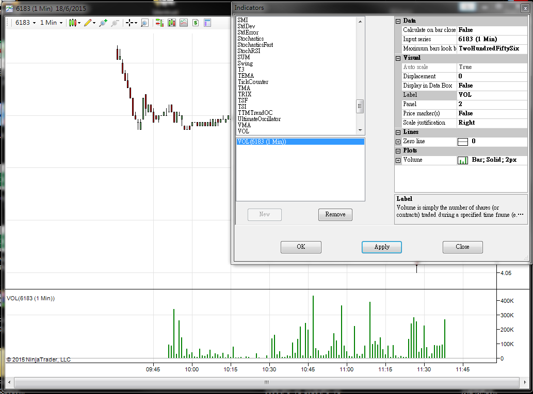
Task: Open the chart trader icon
Action: click(159, 23)
